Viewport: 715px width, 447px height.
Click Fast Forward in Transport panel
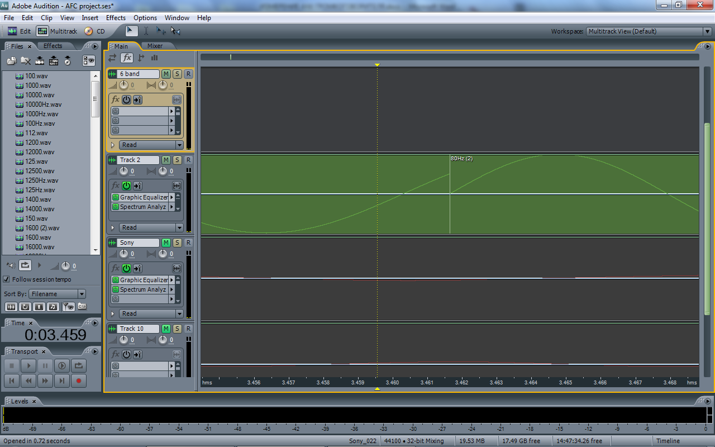(45, 381)
